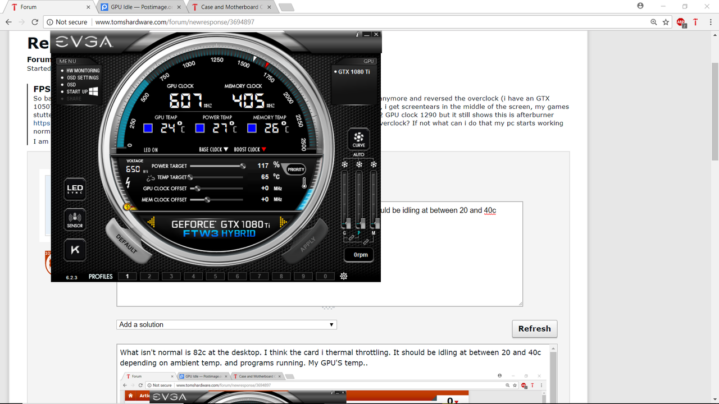Click the left yellow GPU arrow
This screenshot has height=404, width=719.
click(x=151, y=223)
